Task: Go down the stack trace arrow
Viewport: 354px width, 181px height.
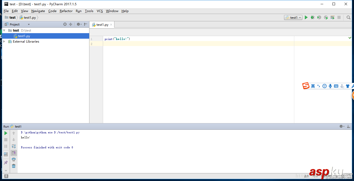Action: [x=14, y=140]
